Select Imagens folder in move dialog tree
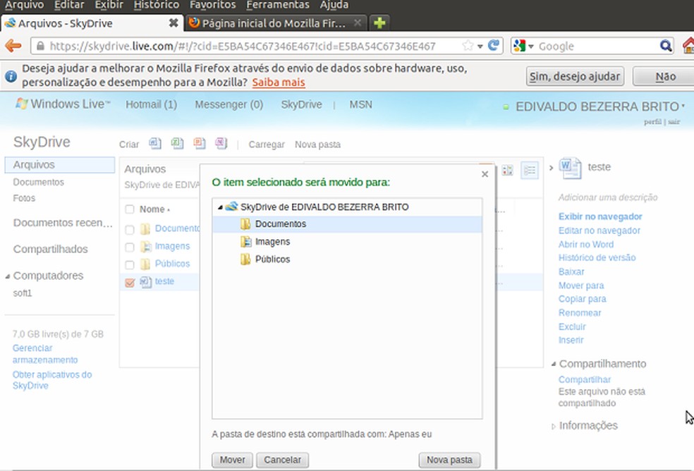 [x=347, y=242]
